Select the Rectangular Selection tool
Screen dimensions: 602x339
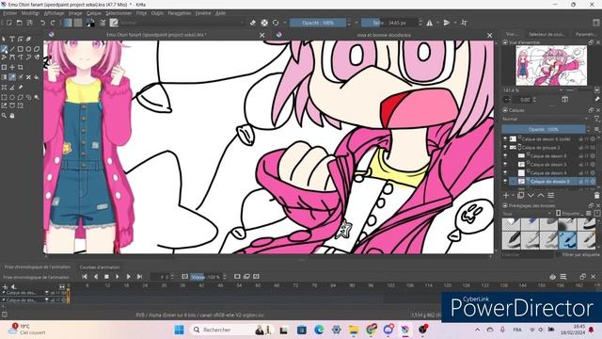(4, 97)
